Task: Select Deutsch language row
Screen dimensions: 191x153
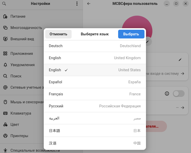Action: (x=95, y=46)
